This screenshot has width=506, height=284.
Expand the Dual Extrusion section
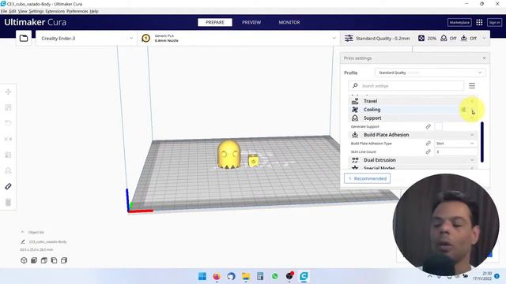pyautogui.click(x=472, y=160)
